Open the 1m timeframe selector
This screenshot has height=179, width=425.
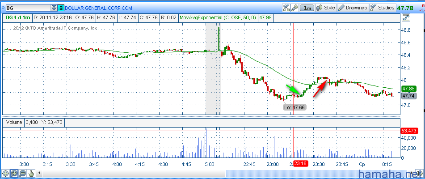(x=307, y=8)
